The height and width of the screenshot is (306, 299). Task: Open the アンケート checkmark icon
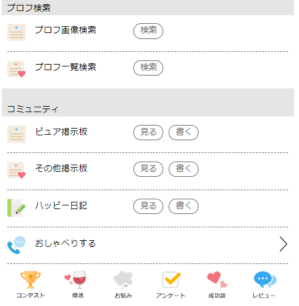point(171,280)
